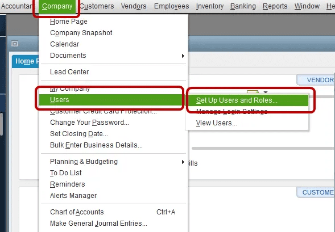Open the Customers menu
This screenshot has width=335, height=232.
pyautogui.click(x=97, y=6)
